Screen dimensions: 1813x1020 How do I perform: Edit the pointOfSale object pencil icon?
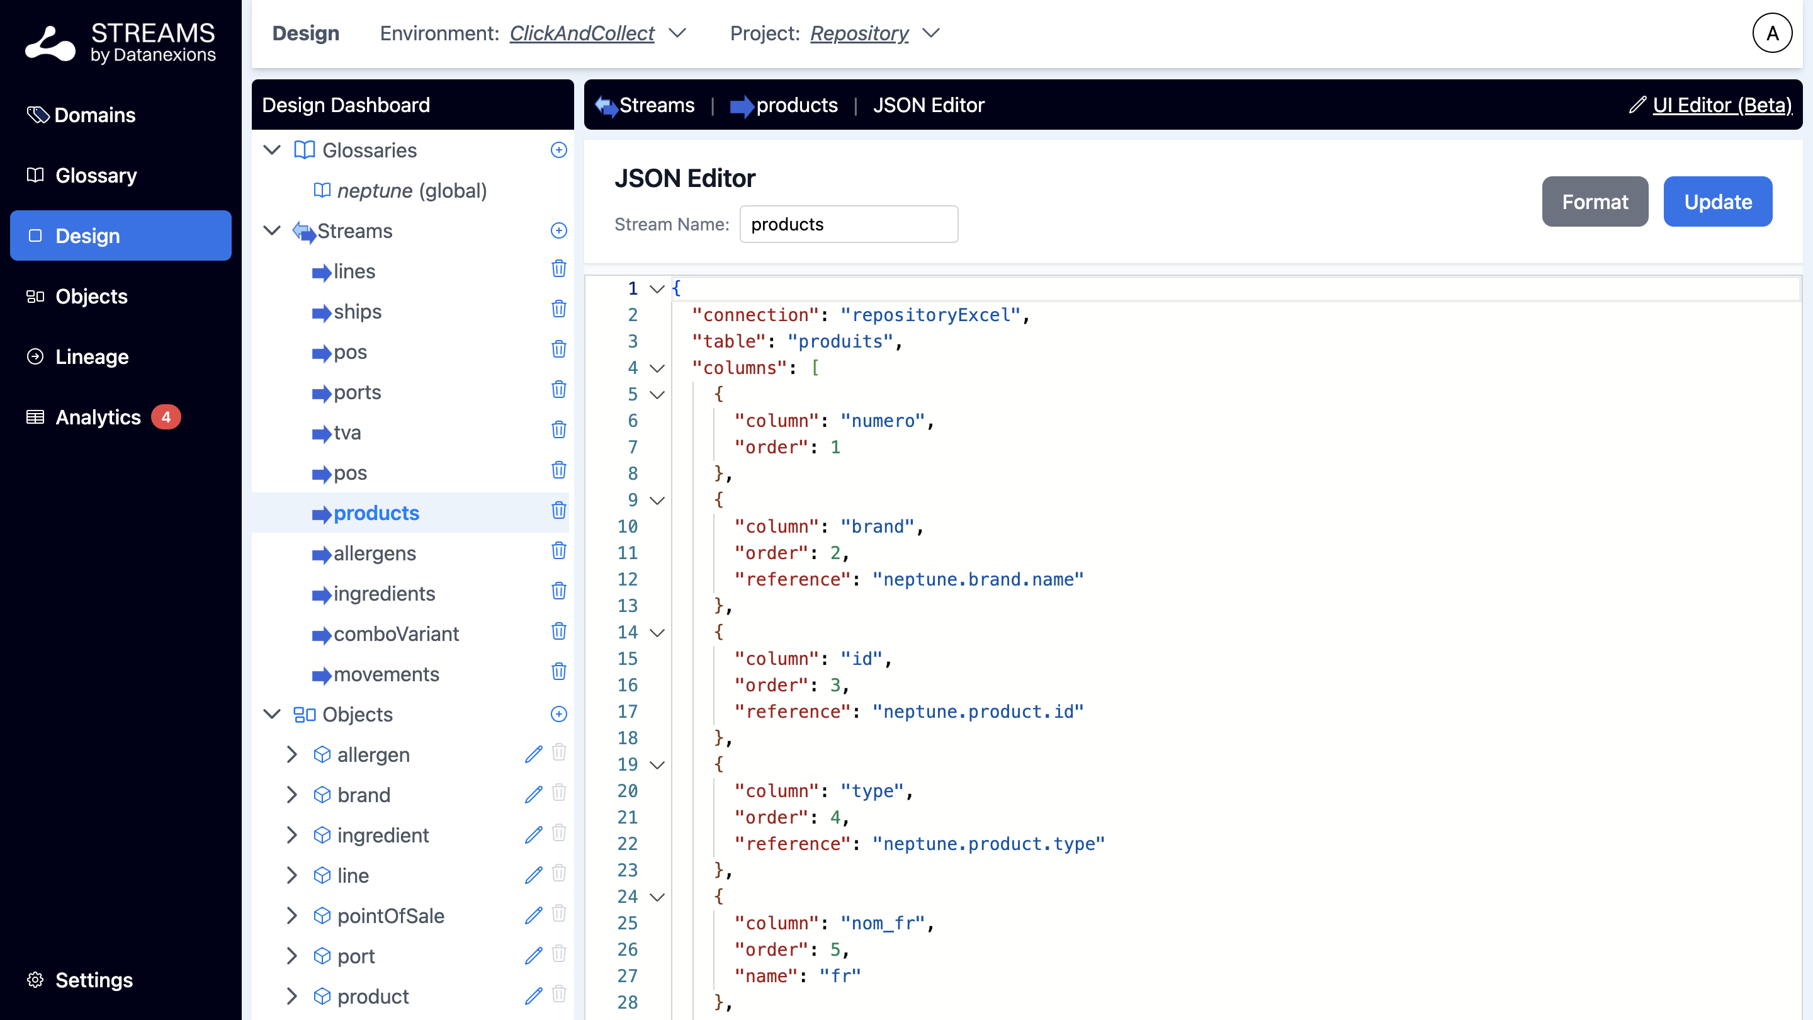533,915
